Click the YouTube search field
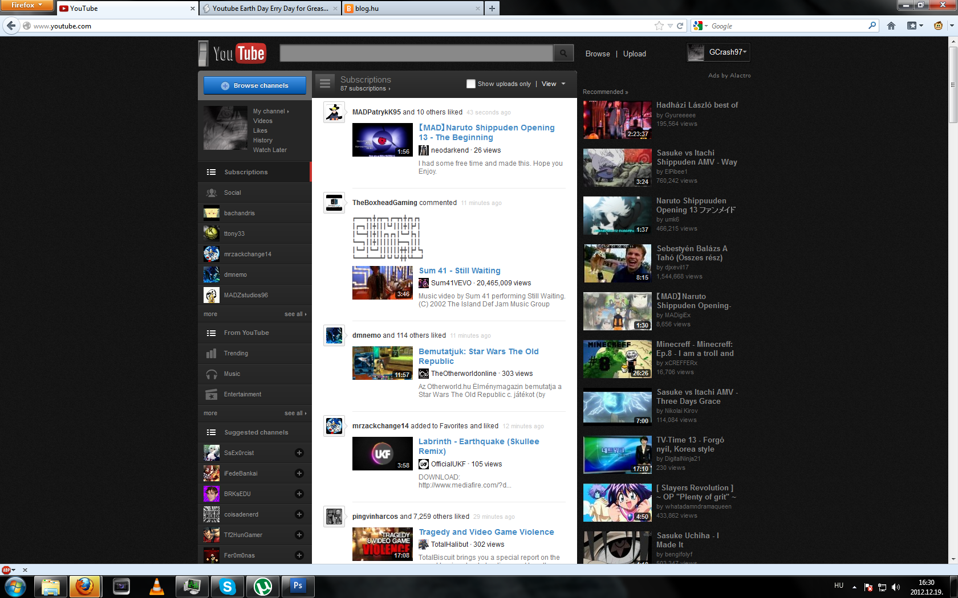The image size is (958, 598). point(416,53)
